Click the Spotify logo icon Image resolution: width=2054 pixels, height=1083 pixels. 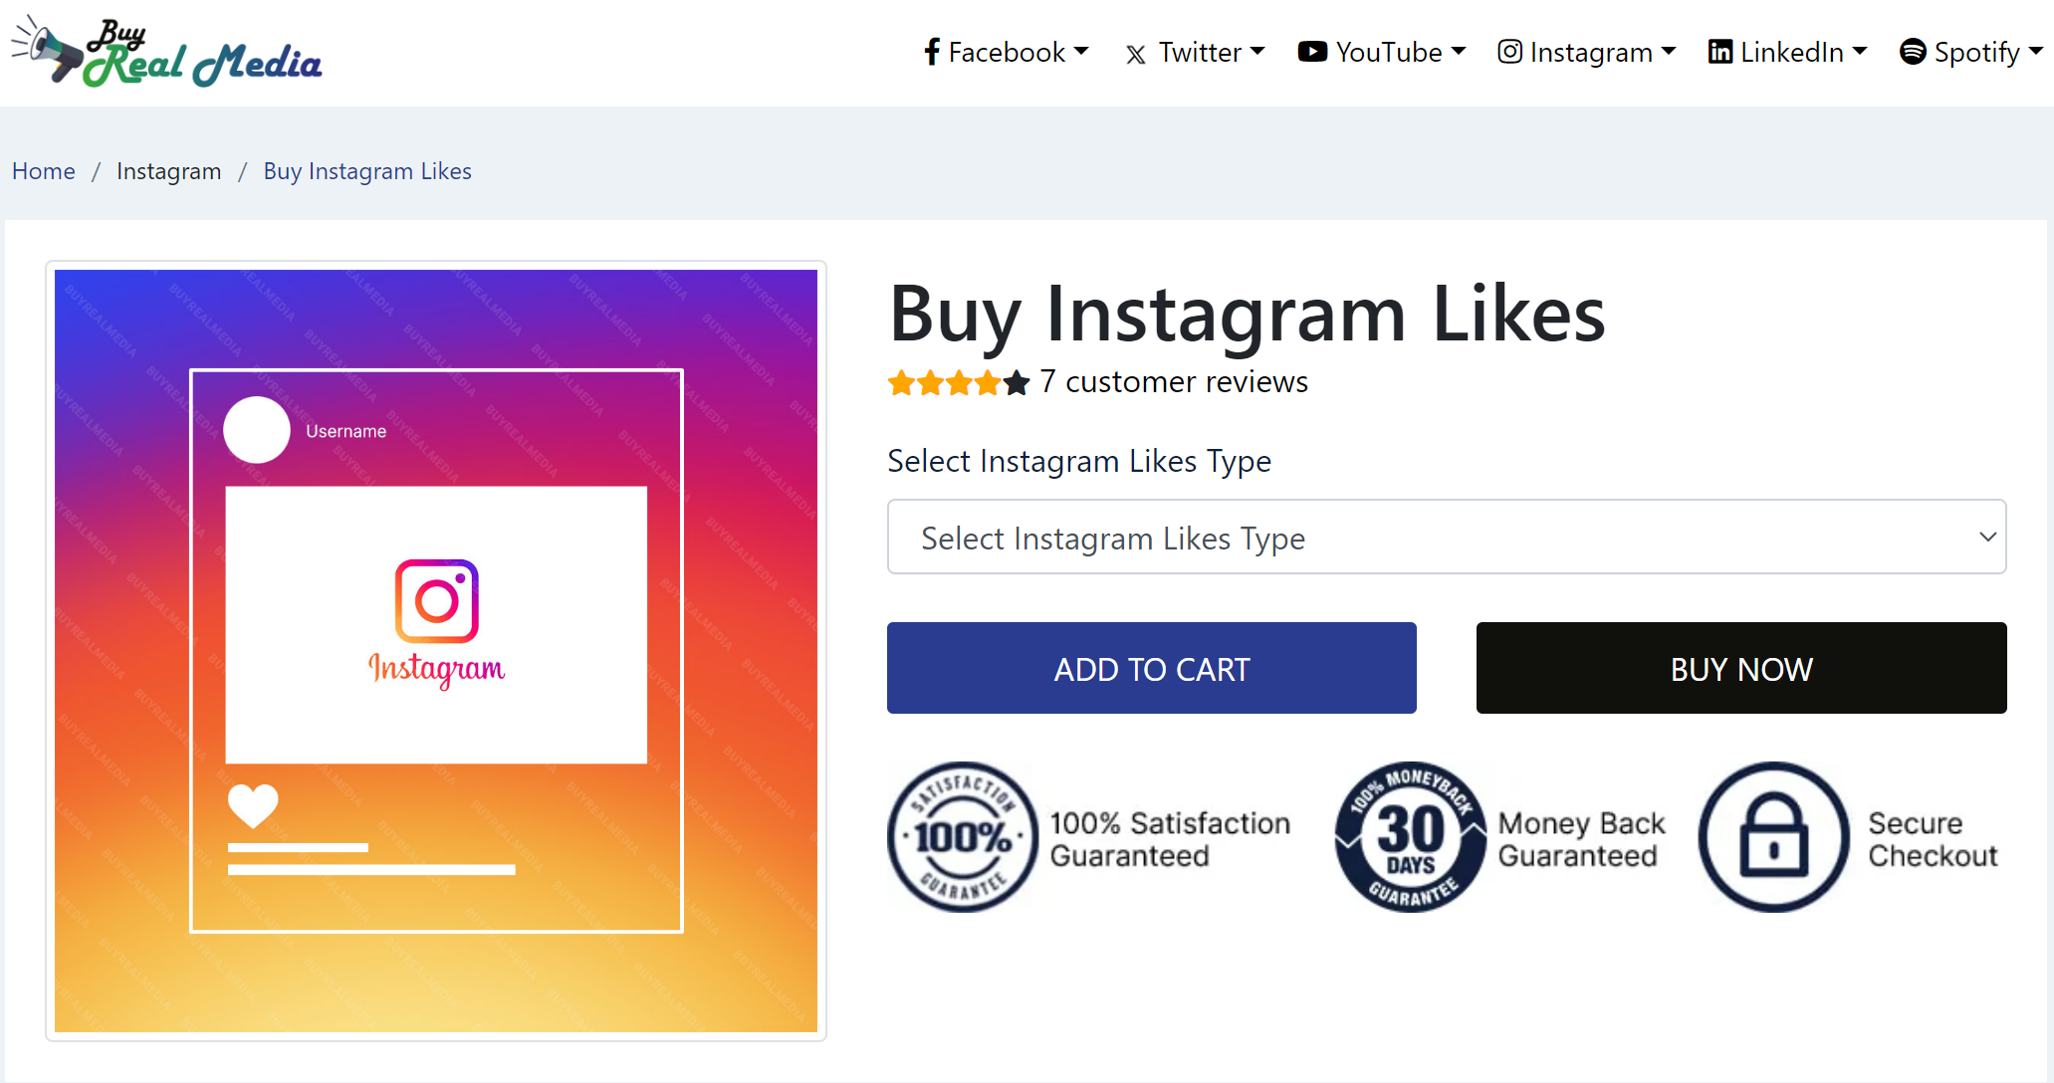click(1913, 52)
